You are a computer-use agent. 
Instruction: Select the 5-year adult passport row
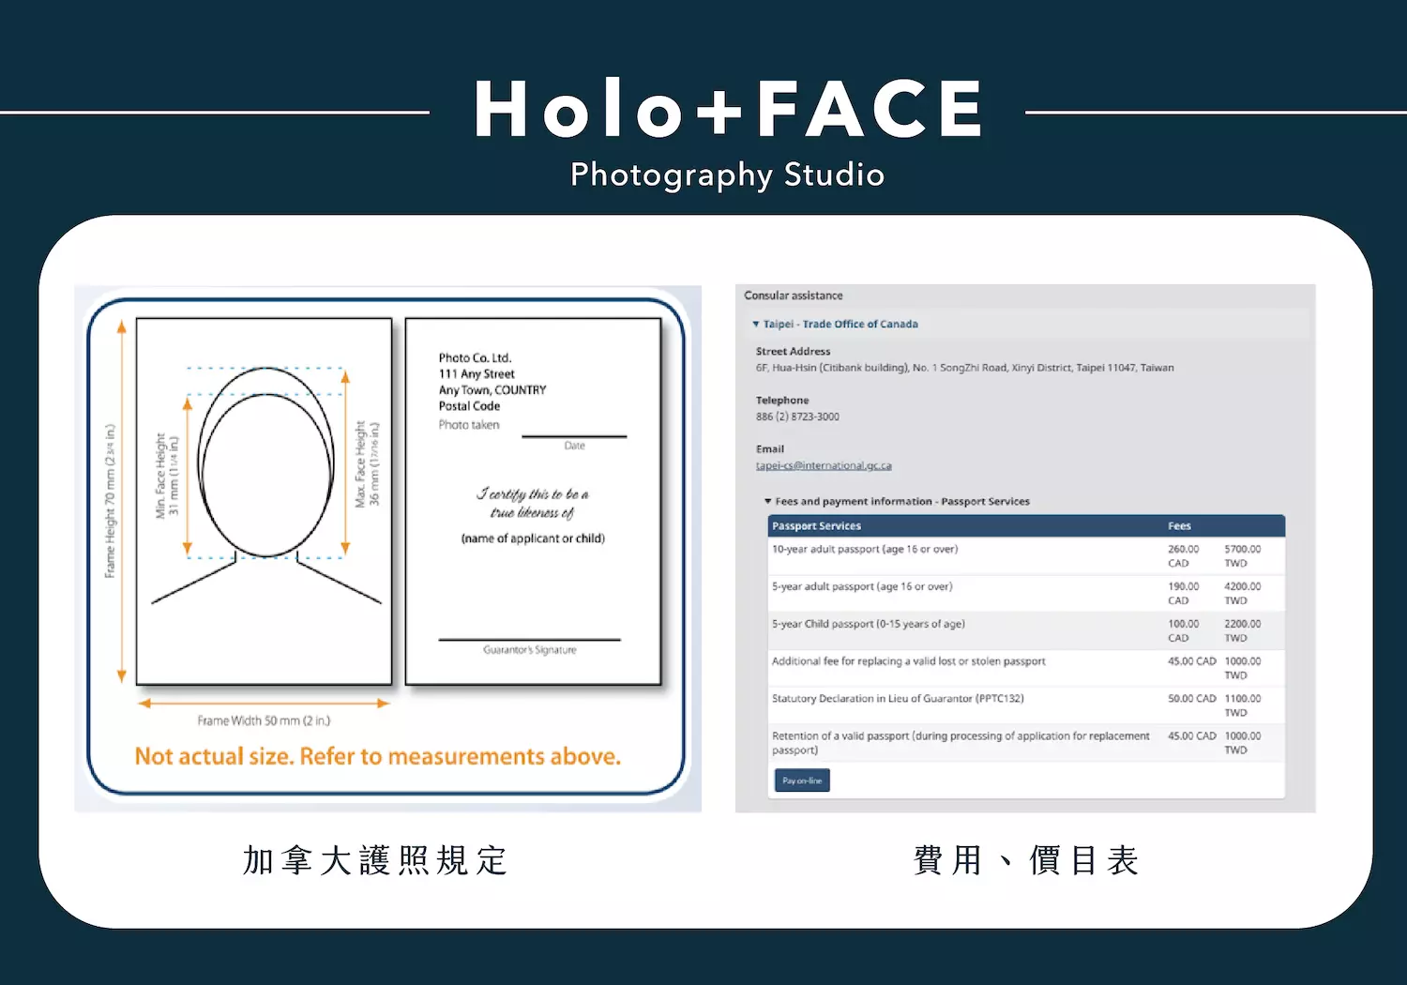click(x=1026, y=594)
